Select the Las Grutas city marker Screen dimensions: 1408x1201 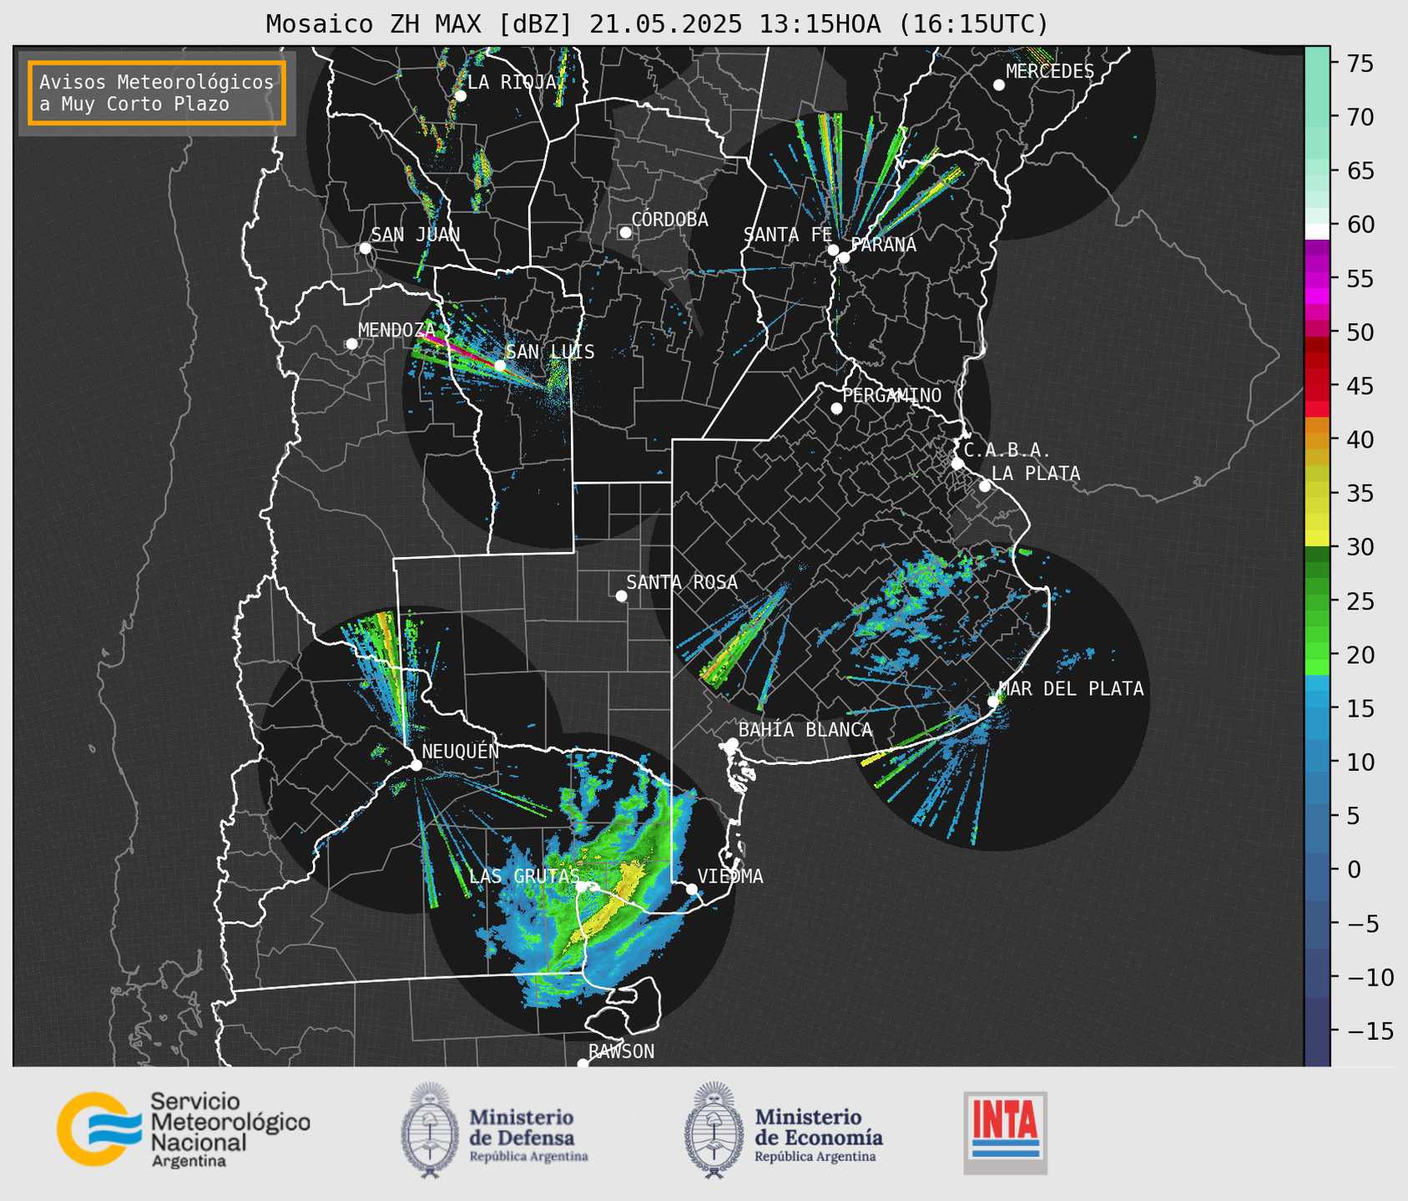point(581,887)
